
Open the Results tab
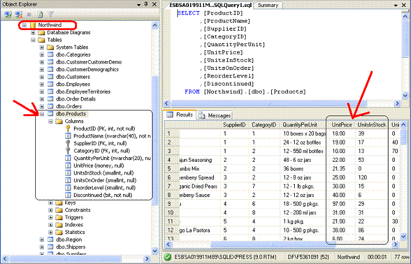(x=180, y=115)
